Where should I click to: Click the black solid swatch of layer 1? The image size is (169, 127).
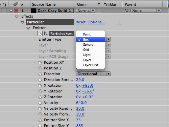click(x=33, y=10)
